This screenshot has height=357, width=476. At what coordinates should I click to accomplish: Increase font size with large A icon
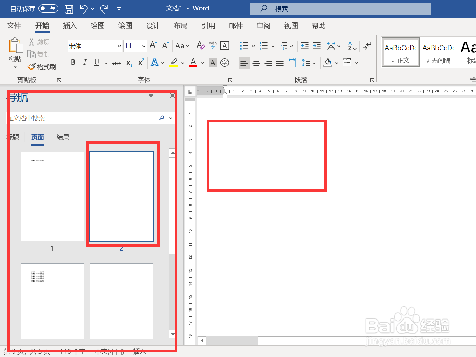tap(153, 45)
